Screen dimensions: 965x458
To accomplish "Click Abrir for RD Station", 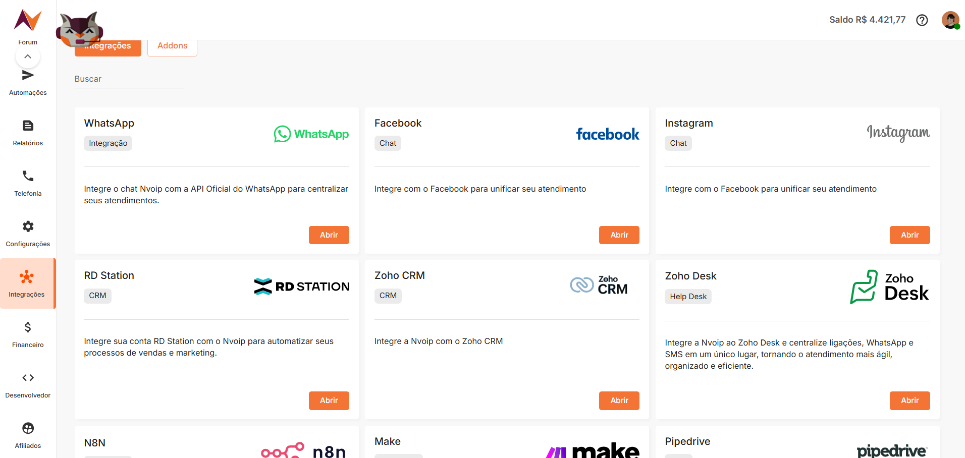I will point(329,400).
